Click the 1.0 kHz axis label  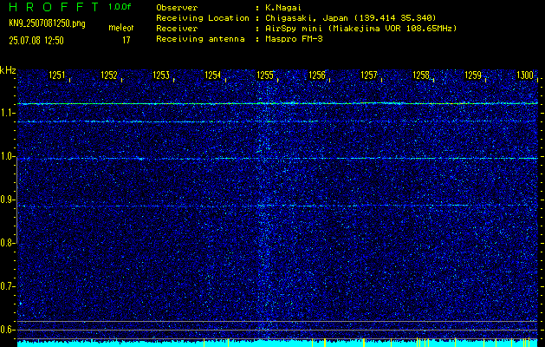pyautogui.click(x=6, y=157)
